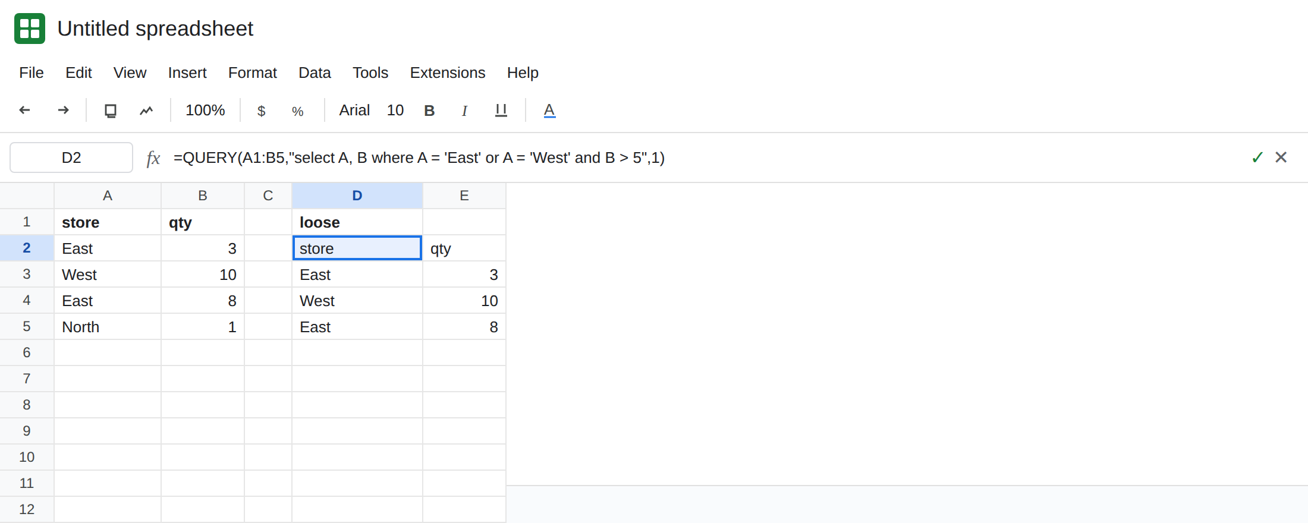This screenshot has height=523, width=1308.
Task: Click the redo arrow icon
Action: [x=63, y=110]
